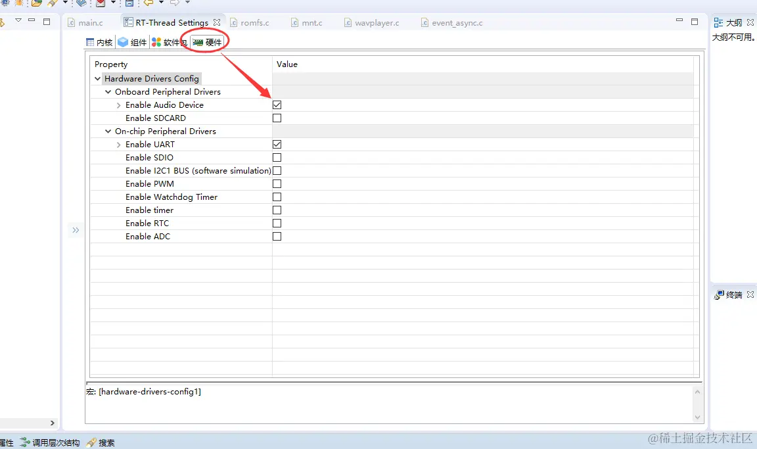
Task: Click the 调用层次结构 call hierarchy icon
Action: point(24,442)
